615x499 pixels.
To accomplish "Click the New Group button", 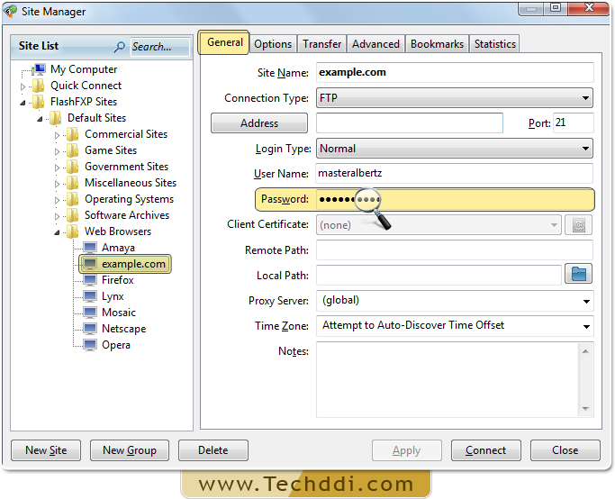I will (x=130, y=450).
